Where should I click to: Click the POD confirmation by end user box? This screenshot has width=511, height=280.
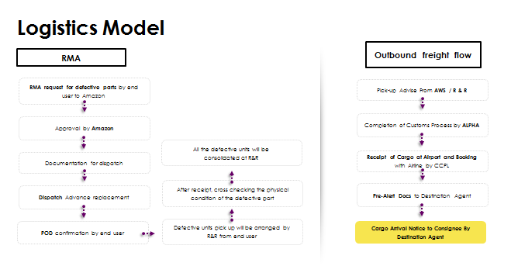[x=83, y=233]
